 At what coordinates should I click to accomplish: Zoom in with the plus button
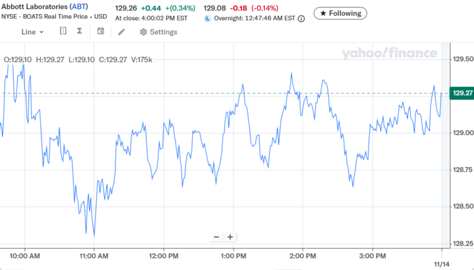[230, 237]
